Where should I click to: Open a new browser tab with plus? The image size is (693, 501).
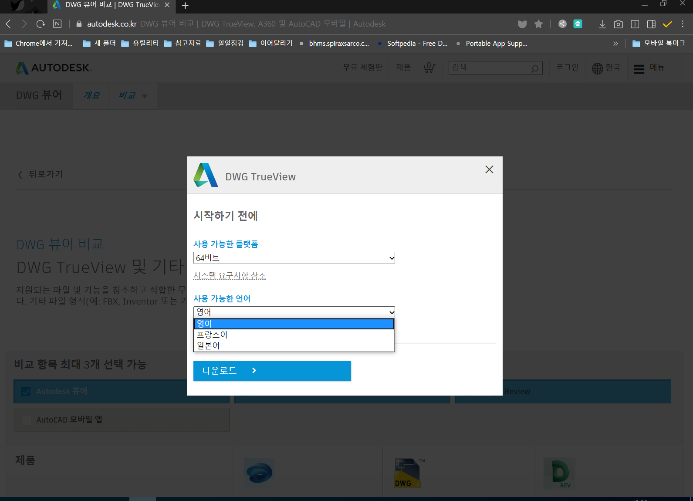(x=185, y=6)
